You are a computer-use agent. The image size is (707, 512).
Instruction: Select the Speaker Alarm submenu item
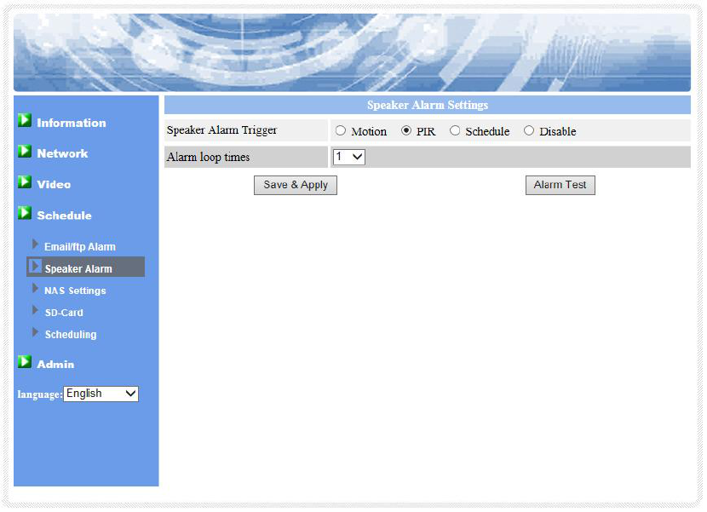click(86, 267)
